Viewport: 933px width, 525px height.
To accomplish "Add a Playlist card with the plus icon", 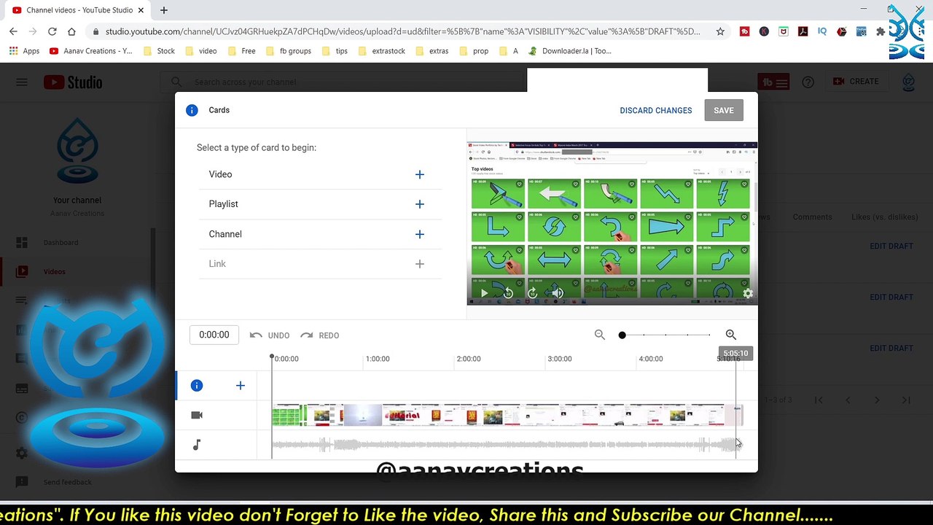I will click(419, 204).
